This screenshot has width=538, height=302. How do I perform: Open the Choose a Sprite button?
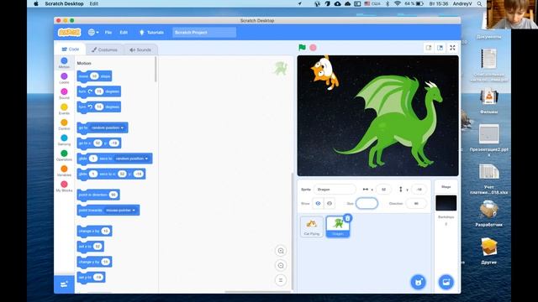[x=419, y=282]
